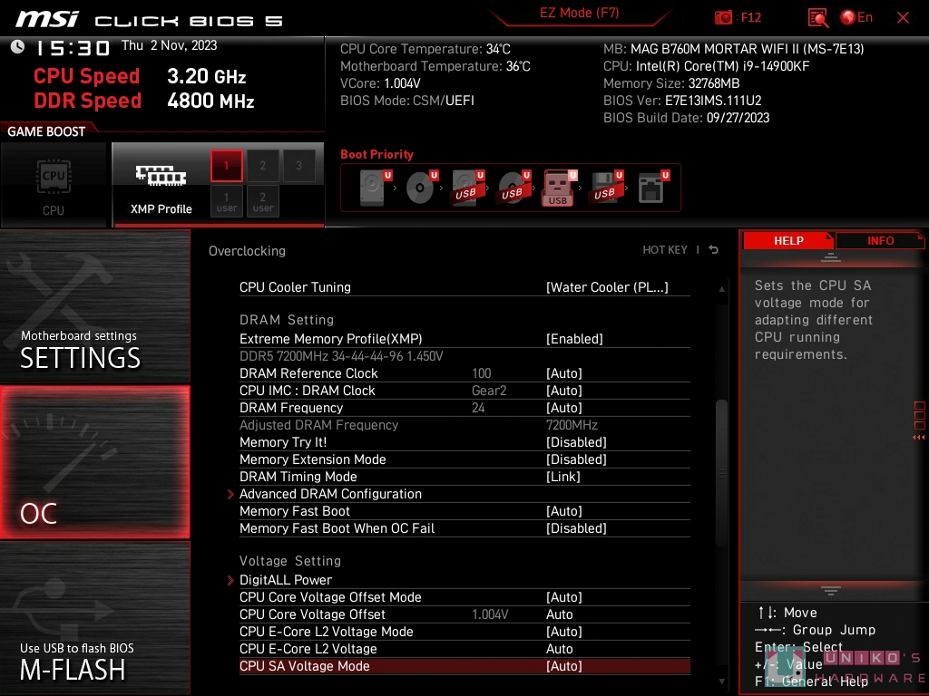Click scrollbar up arrow in settings list

point(721,289)
